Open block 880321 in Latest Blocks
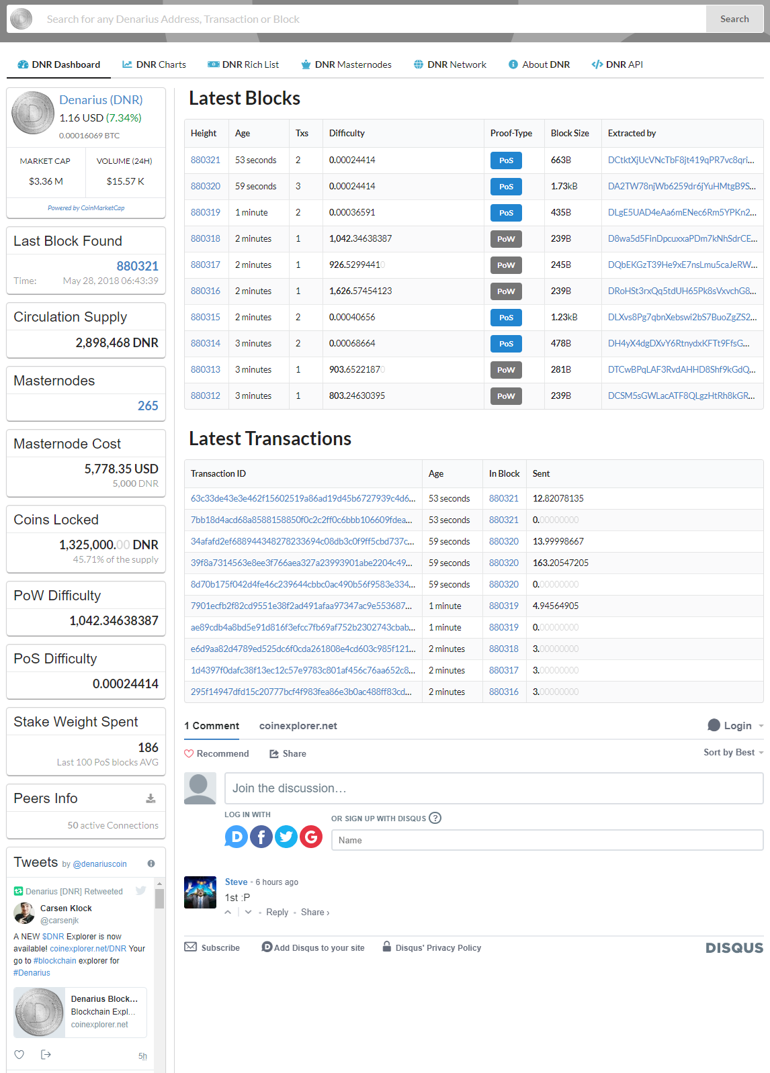Image resolution: width=770 pixels, height=1073 pixels. (206, 160)
